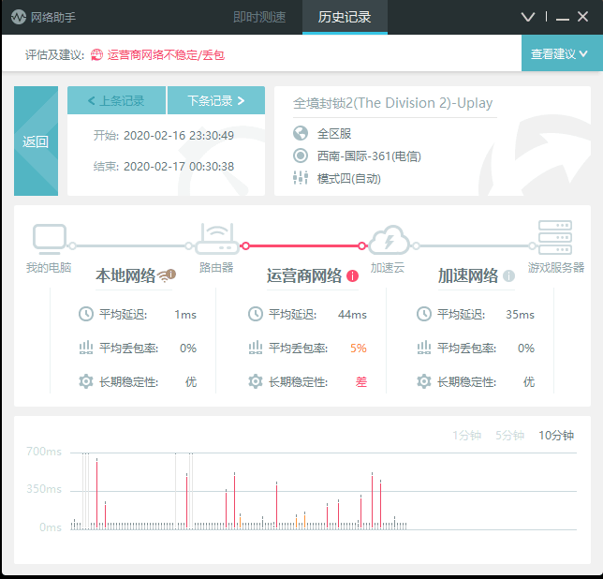
Task: Click the 运营商网络不稳定/丢包 evaluation text
Action: [x=166, y=55]
